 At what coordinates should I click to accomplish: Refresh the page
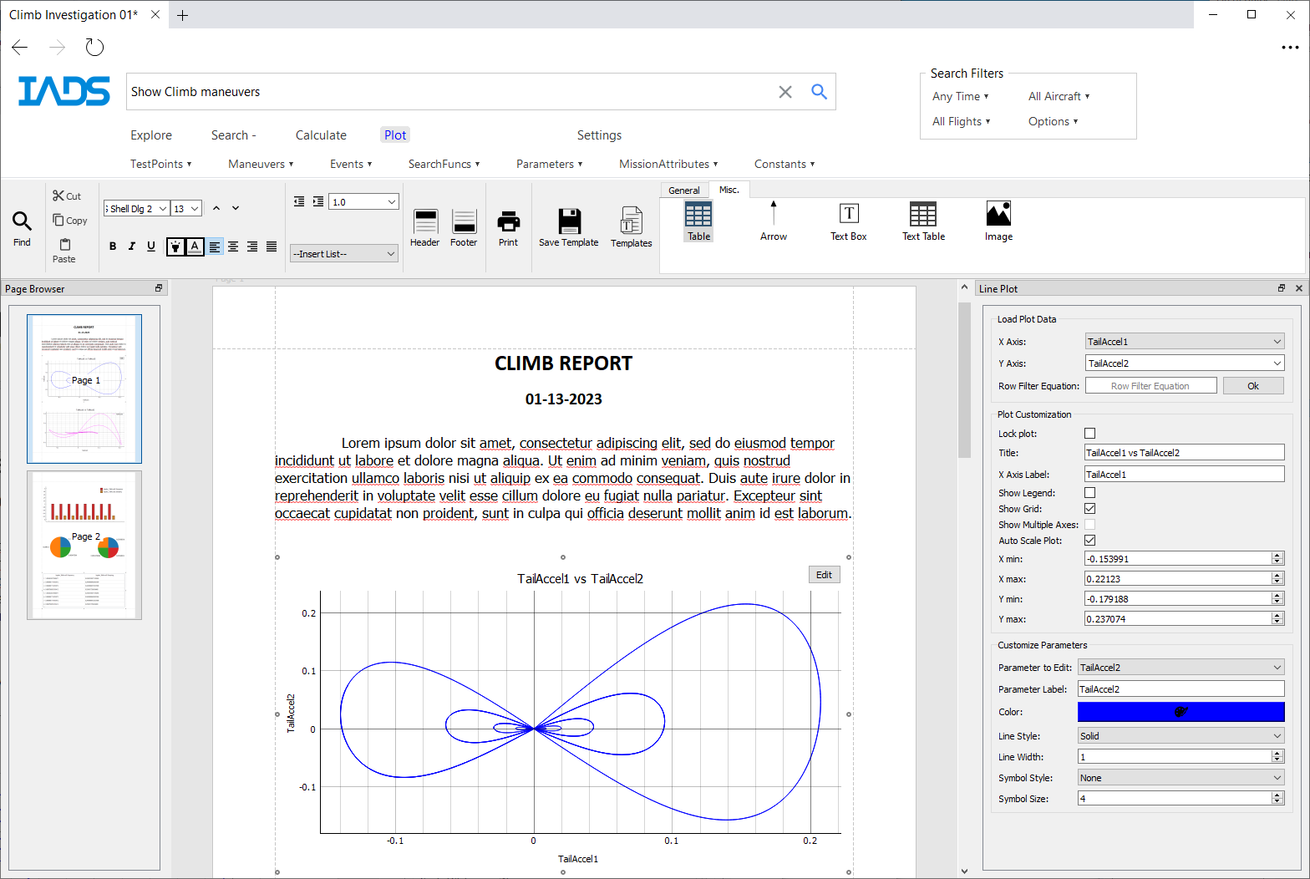coord(94,48)
